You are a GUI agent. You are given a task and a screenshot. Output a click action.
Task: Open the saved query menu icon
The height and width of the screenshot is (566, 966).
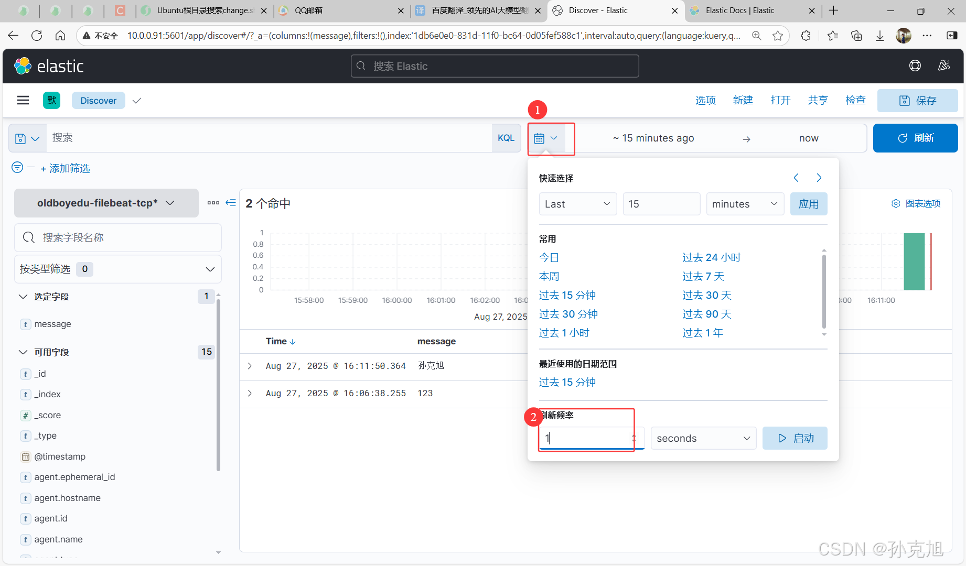[27, 138]
